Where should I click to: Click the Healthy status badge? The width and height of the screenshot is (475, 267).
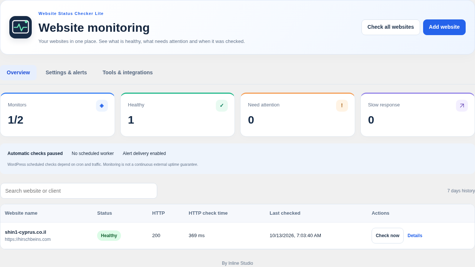(109, 236)
